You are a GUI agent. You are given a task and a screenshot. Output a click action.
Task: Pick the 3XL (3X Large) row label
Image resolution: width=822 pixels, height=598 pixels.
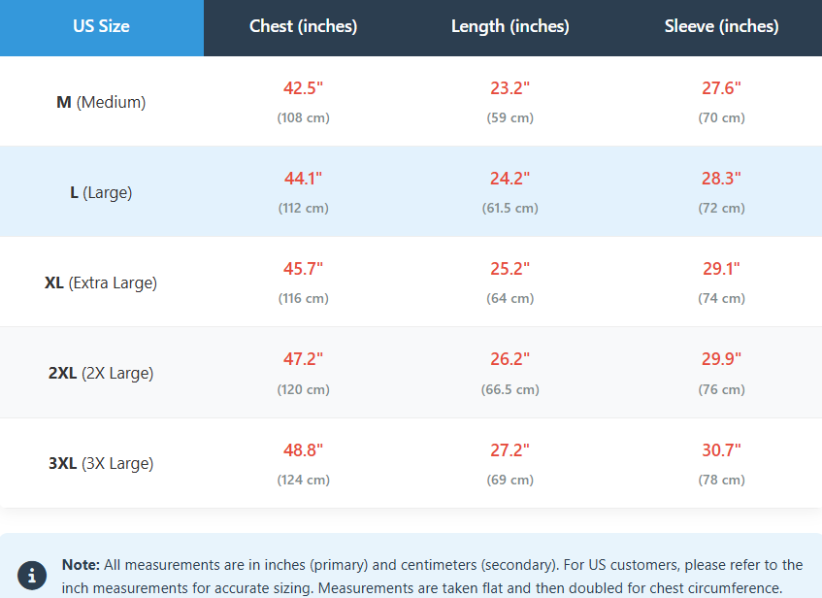101,464
